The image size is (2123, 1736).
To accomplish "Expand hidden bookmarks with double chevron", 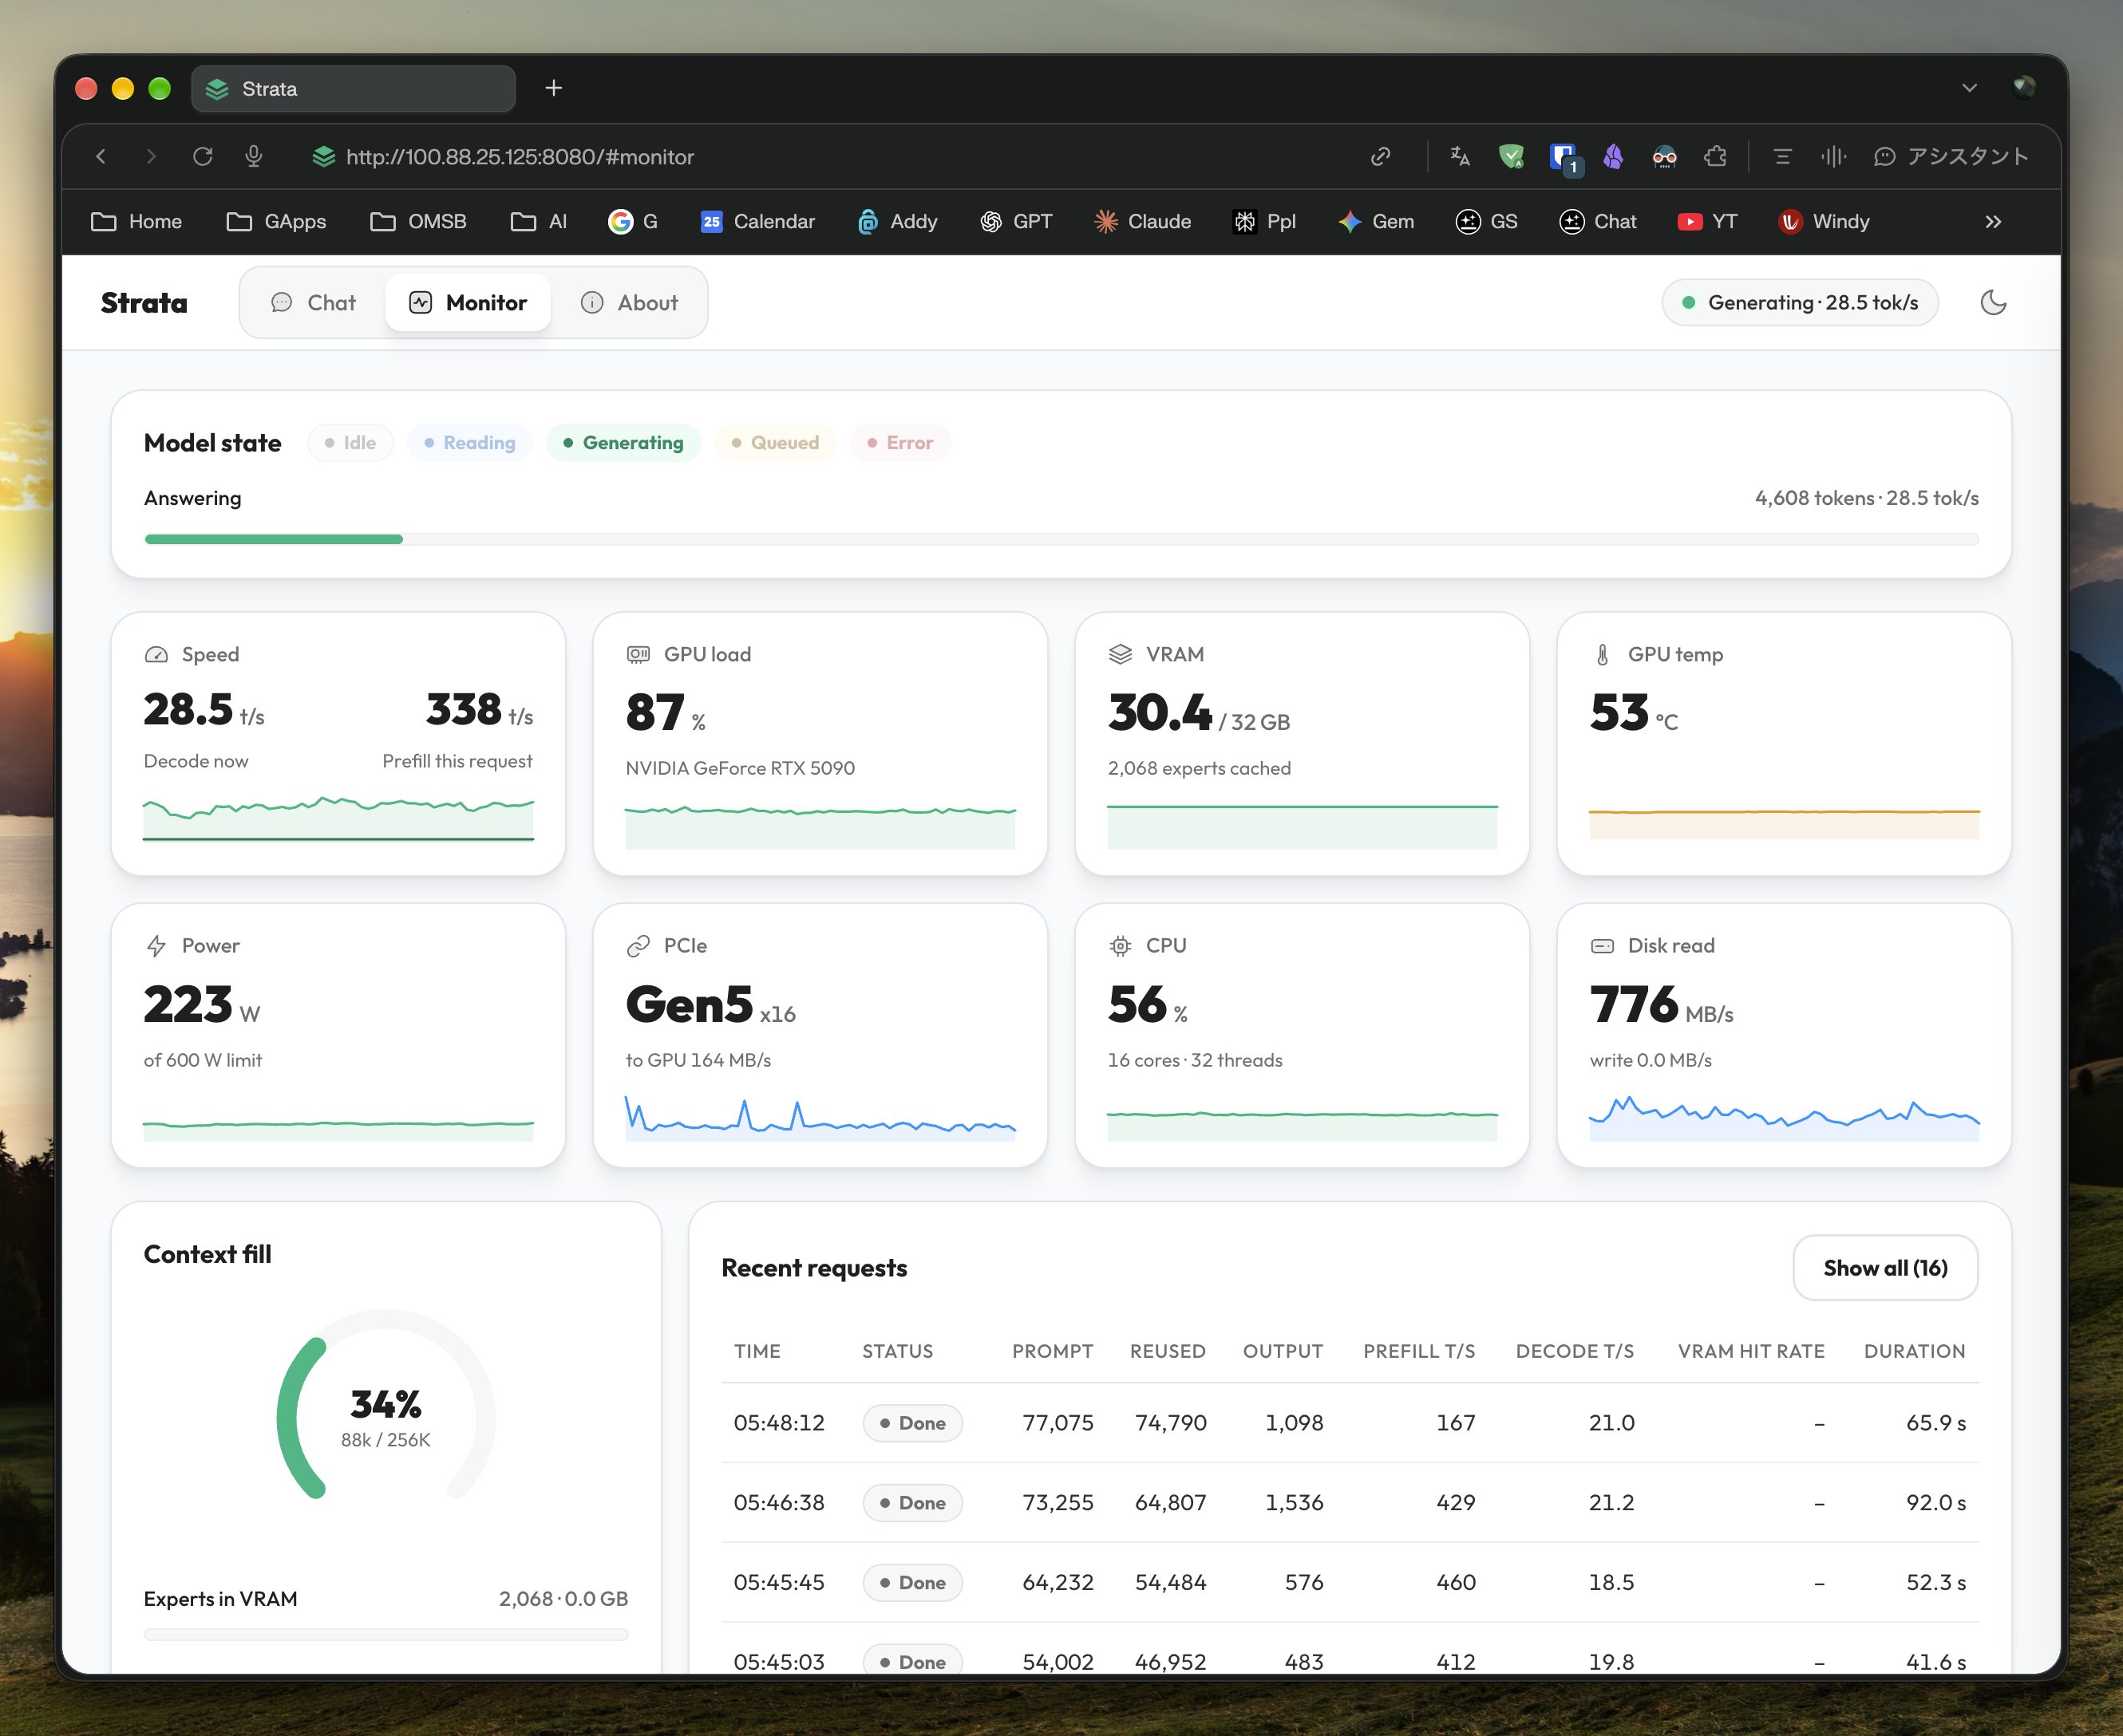I will coord(1993,221).
